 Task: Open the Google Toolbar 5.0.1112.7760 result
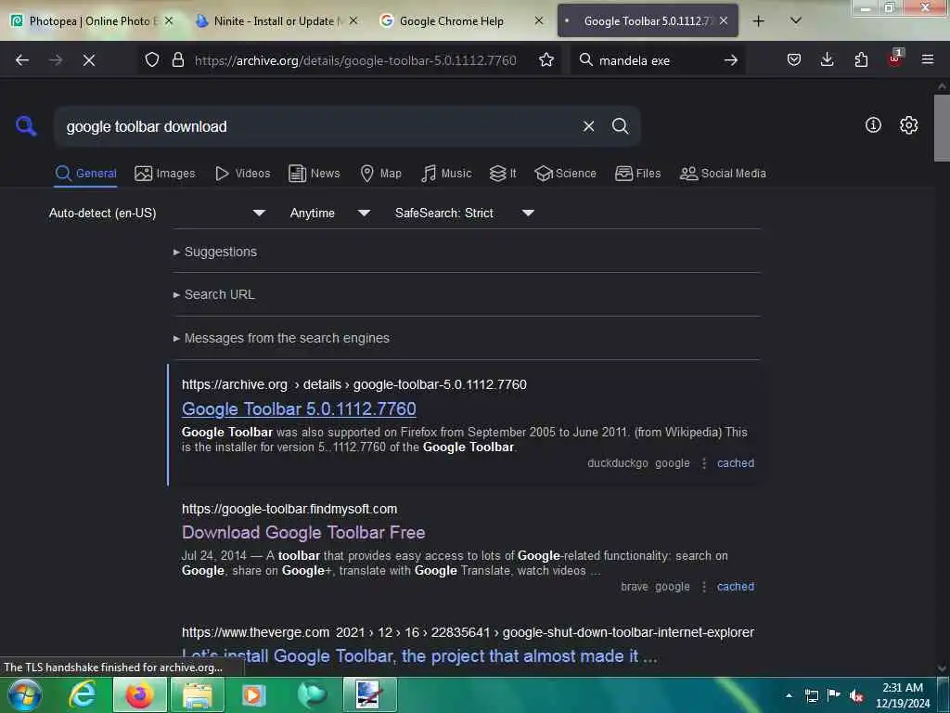tap(299, 408)
